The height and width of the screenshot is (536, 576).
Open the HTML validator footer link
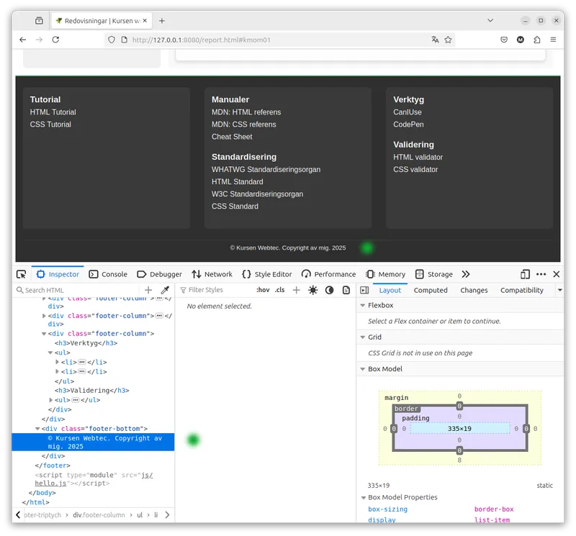pyautogui.click(x=418, y=157)
